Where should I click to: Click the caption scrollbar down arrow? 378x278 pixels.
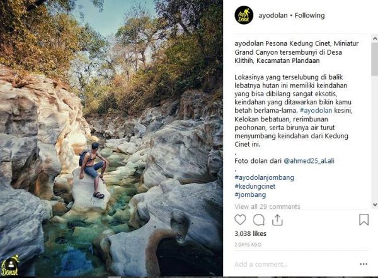[x=374, y=204]
